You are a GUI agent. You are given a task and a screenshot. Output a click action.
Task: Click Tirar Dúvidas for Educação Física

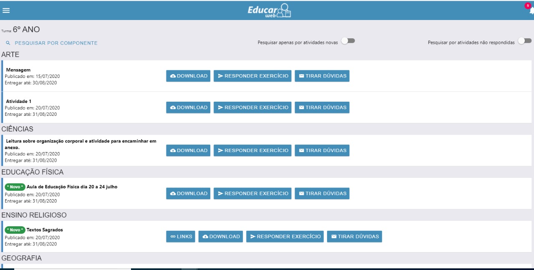pos(322,193)
